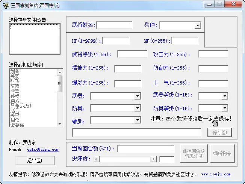Open the 武器等级 weapon level dropdown
The height and width of the screenshot is (184, 245).
[224, 96]
